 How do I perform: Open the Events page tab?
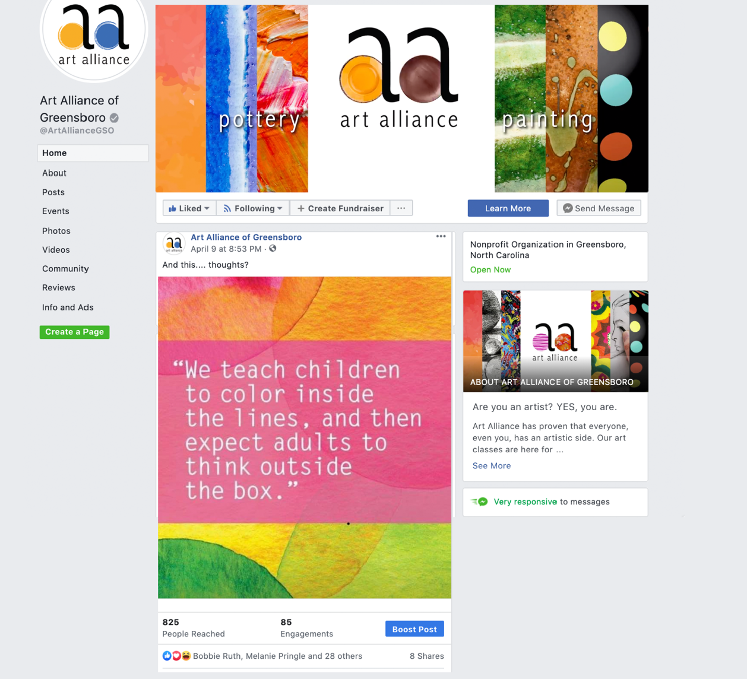[x=56, y=211]
